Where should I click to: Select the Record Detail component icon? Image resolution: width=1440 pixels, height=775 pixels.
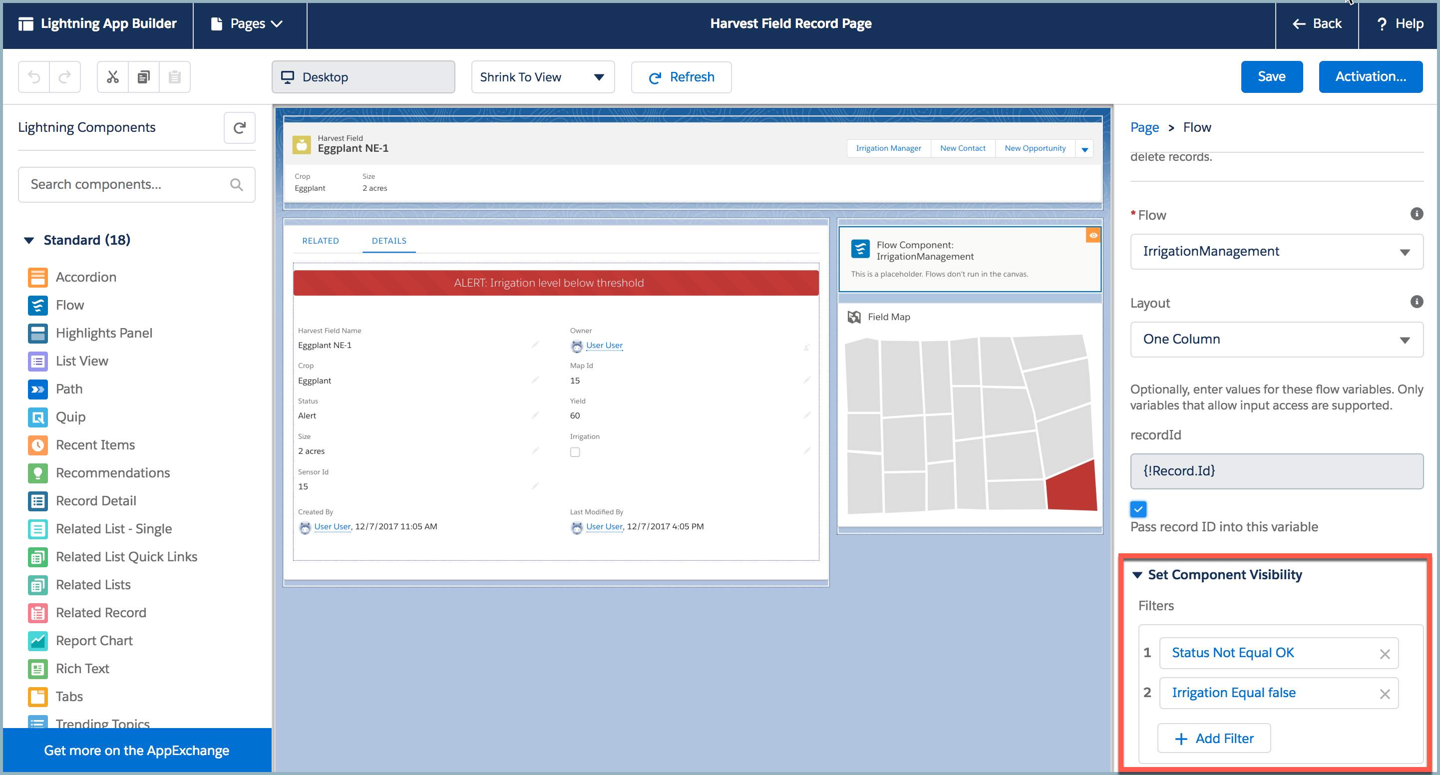tap(37, 501)
